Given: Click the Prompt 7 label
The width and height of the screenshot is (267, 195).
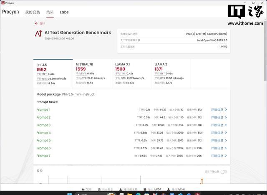Looking at the screenshot, I should click(x=43, y=156).
